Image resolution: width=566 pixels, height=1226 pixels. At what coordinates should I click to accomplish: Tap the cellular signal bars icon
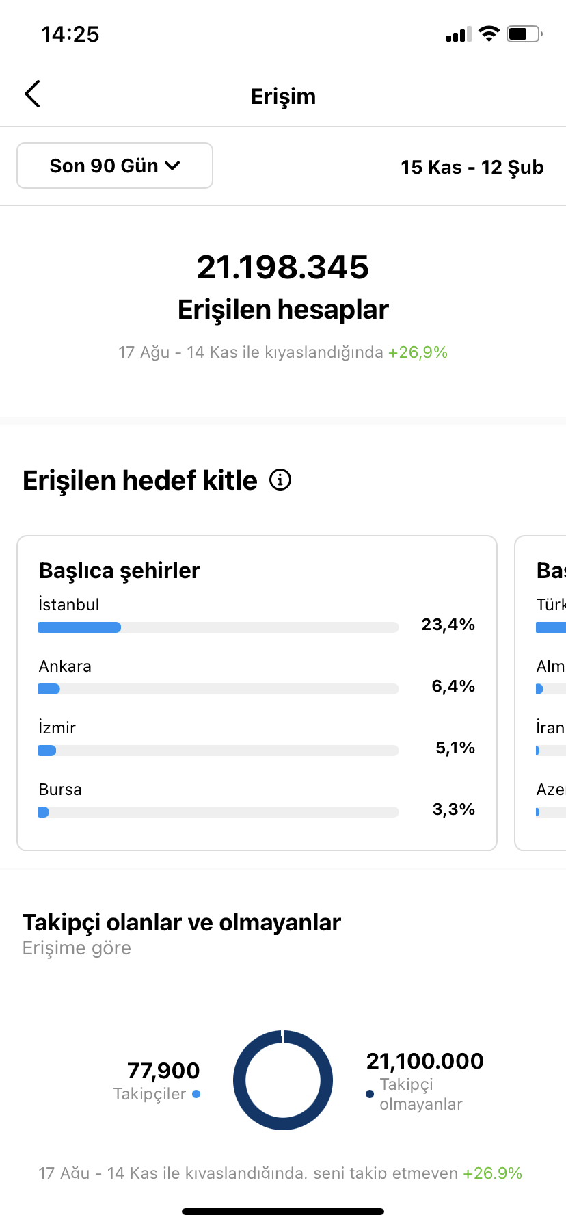[459, 34]
